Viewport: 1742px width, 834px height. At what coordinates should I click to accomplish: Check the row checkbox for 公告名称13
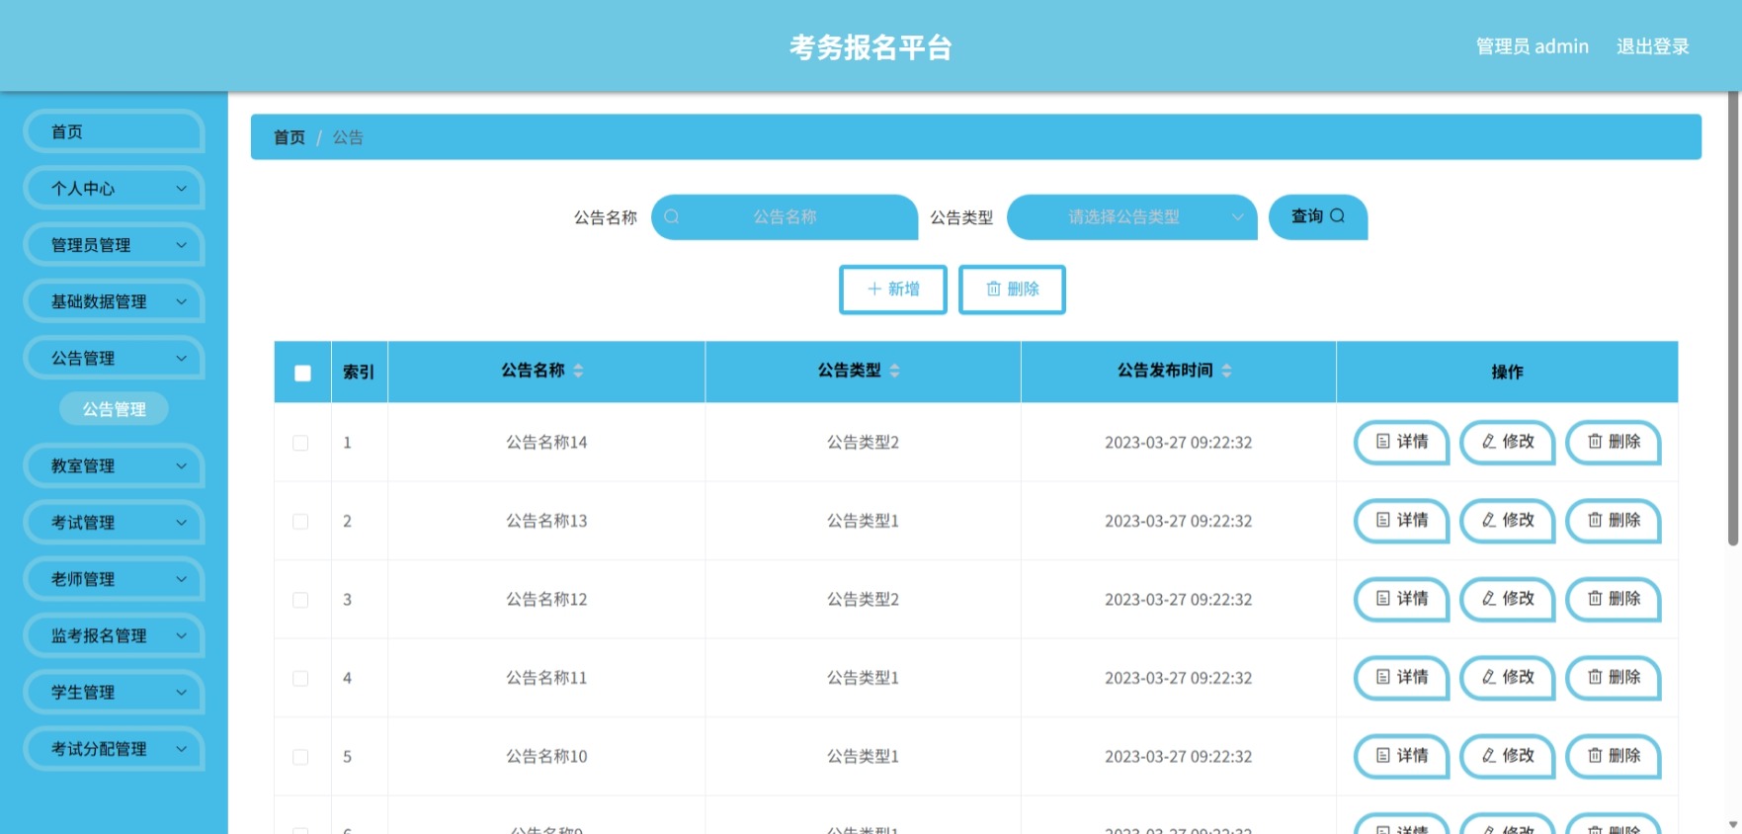click(300, 521)
